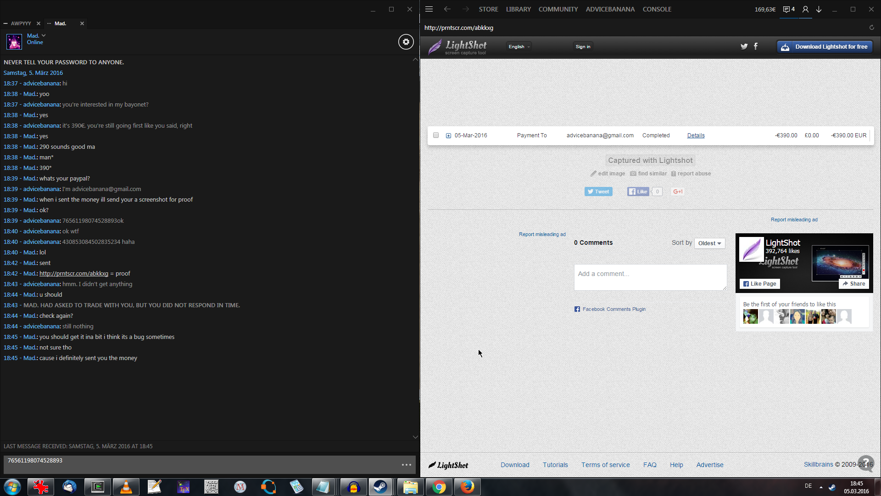Open the English language dropdown

coord(519,47)
